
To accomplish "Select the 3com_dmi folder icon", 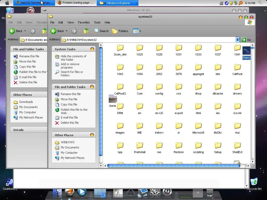I will point(120,48).
